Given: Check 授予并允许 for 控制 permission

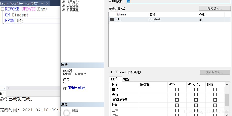Looking at the screenshot, I should pyautogui.click(x=196, y=105).
